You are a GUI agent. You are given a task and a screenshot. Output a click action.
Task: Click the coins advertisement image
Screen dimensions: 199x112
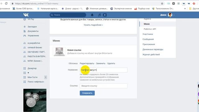point(35,100)
